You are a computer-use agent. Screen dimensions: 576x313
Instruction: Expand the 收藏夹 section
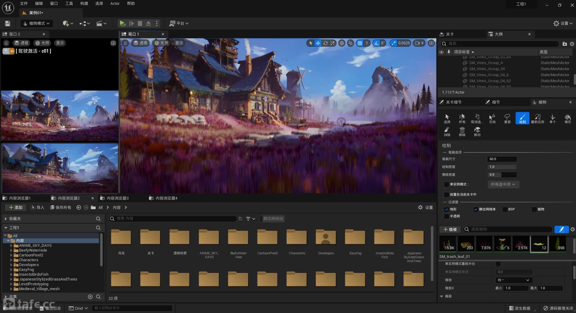pos(6,219)
